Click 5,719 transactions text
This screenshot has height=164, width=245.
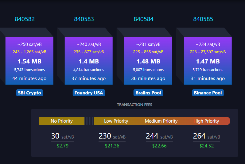coord(208,70)
